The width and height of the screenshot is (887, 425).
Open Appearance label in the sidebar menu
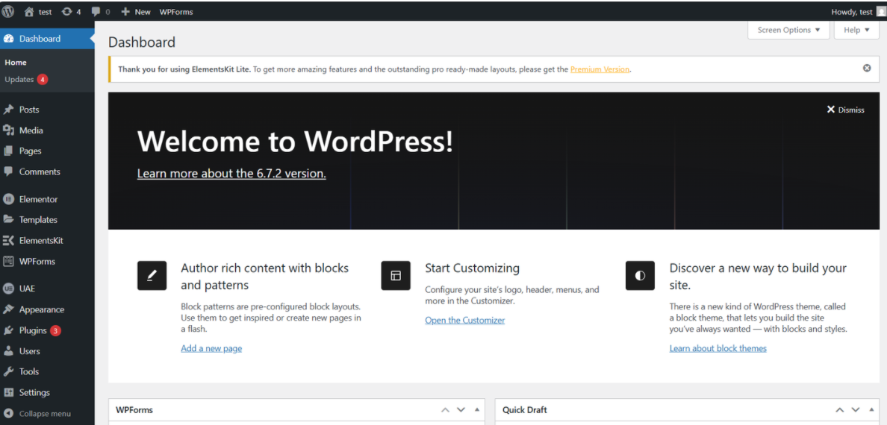point(42,309)
